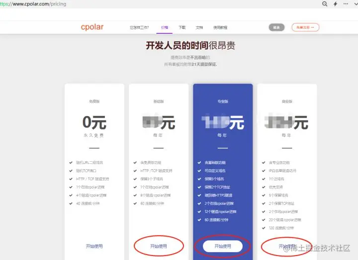
Task: Click the 120 连接数/分钟 feature
Action: pos(281,228)
